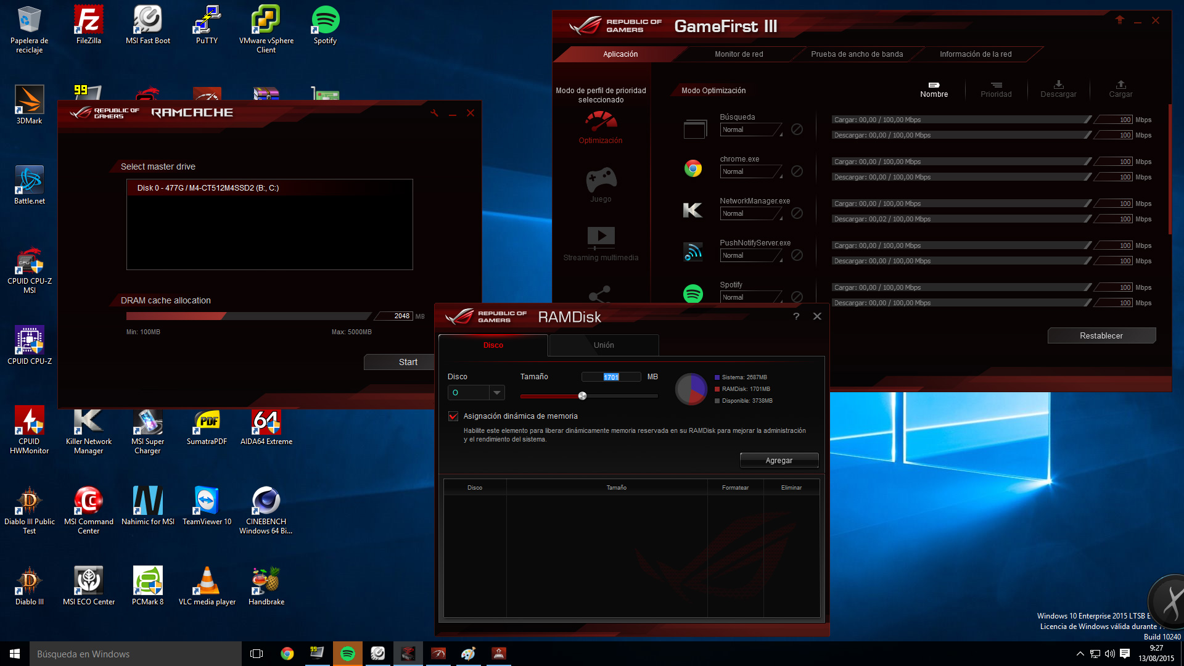Select the Juego gamepad profile icon
The image size is (1184, 666).
pos(601,179)
